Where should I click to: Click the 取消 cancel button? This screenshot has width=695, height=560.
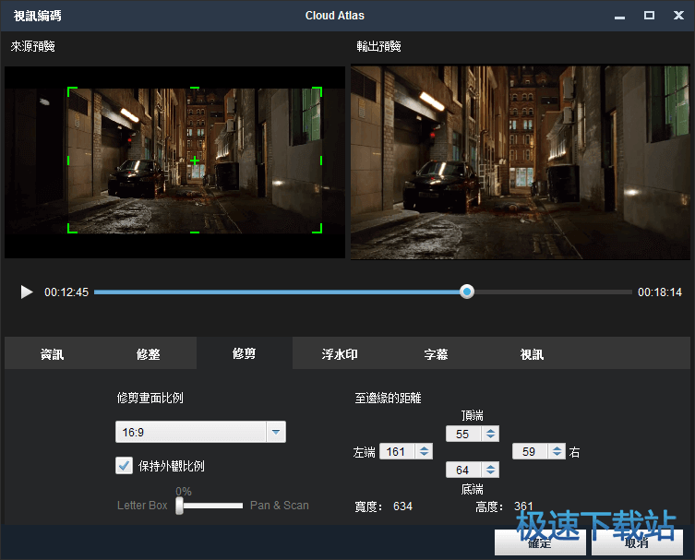tap(637, 542)
